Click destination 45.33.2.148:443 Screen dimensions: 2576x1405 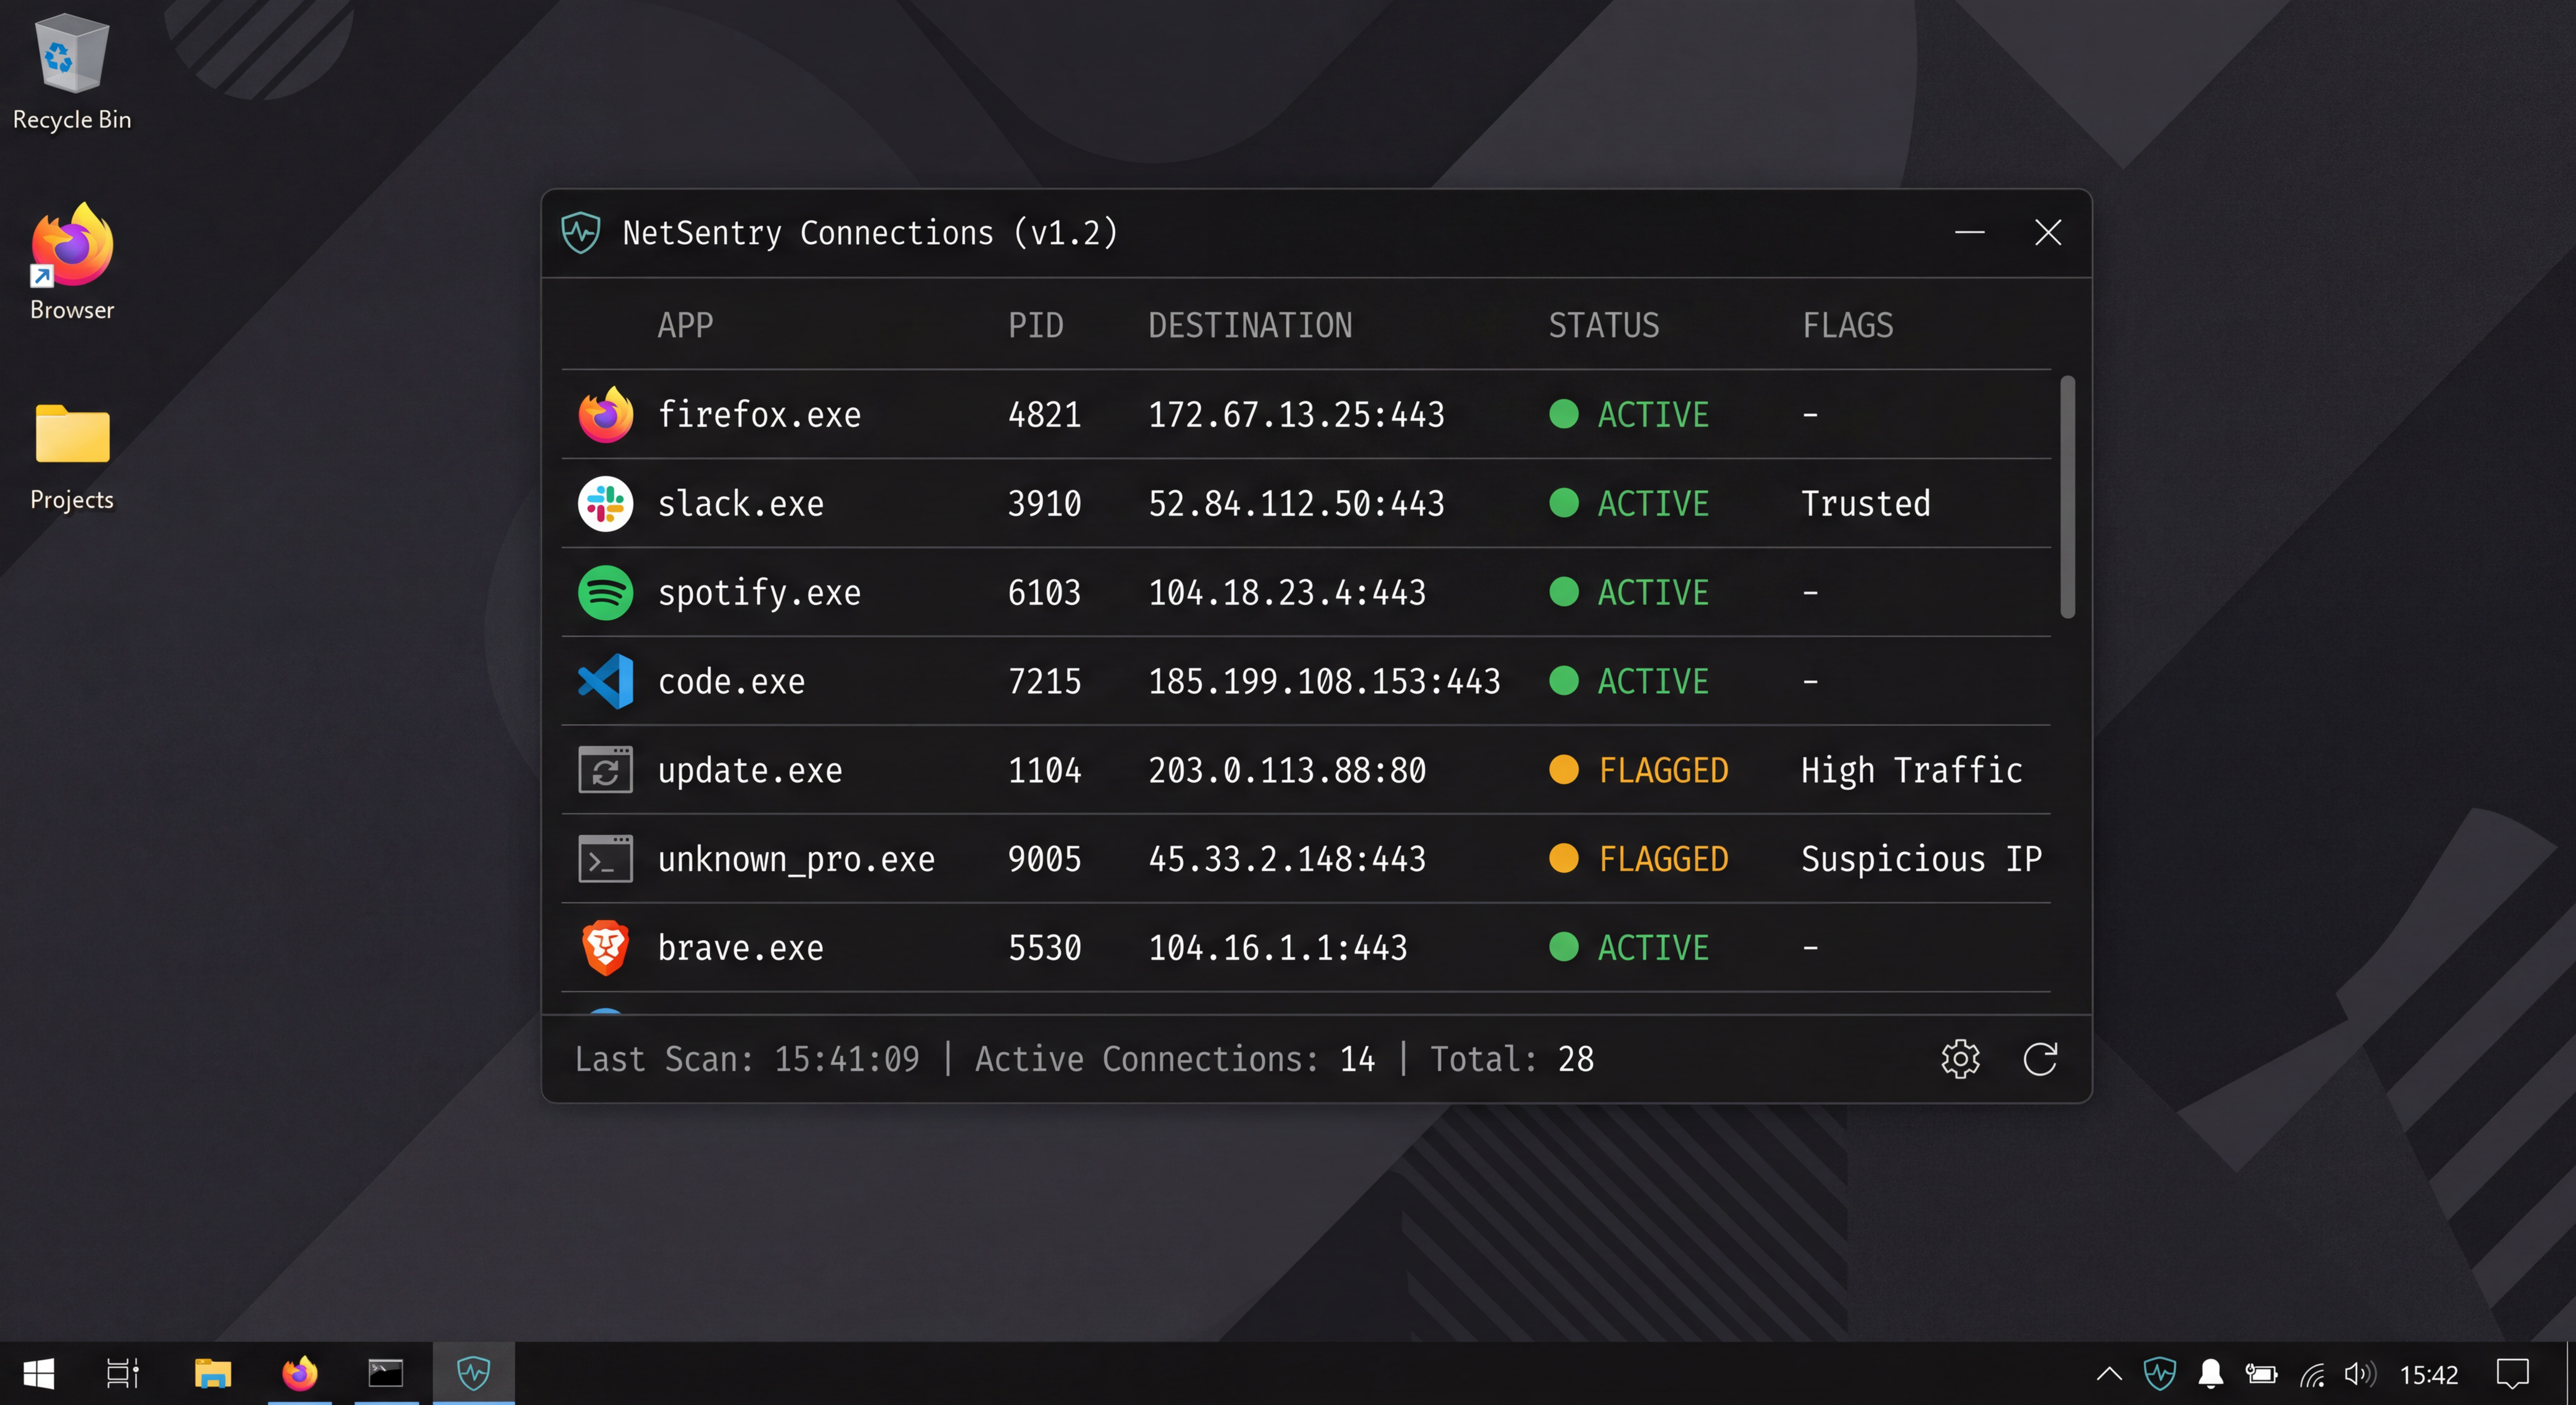tap(1287, 859)
